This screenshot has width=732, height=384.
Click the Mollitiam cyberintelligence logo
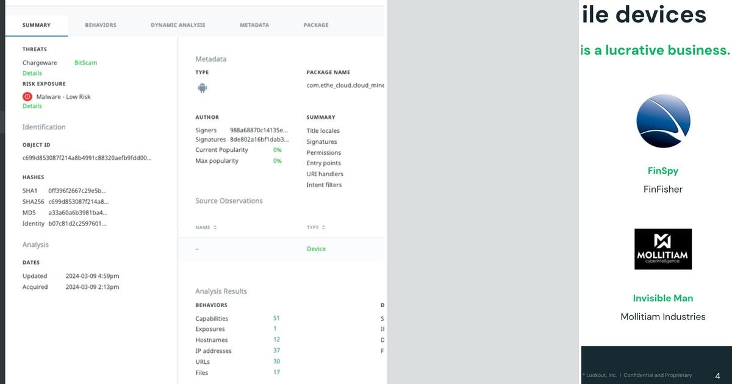(663, 248)
